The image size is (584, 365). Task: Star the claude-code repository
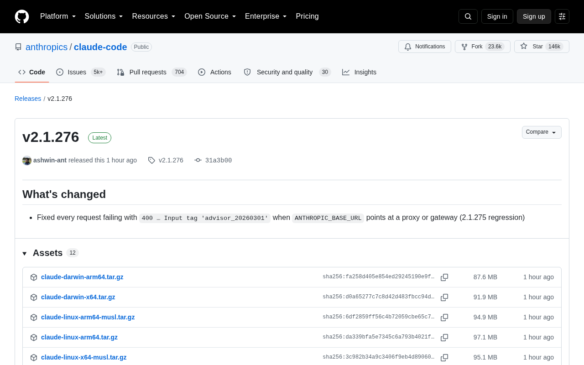tap(542, 47)
